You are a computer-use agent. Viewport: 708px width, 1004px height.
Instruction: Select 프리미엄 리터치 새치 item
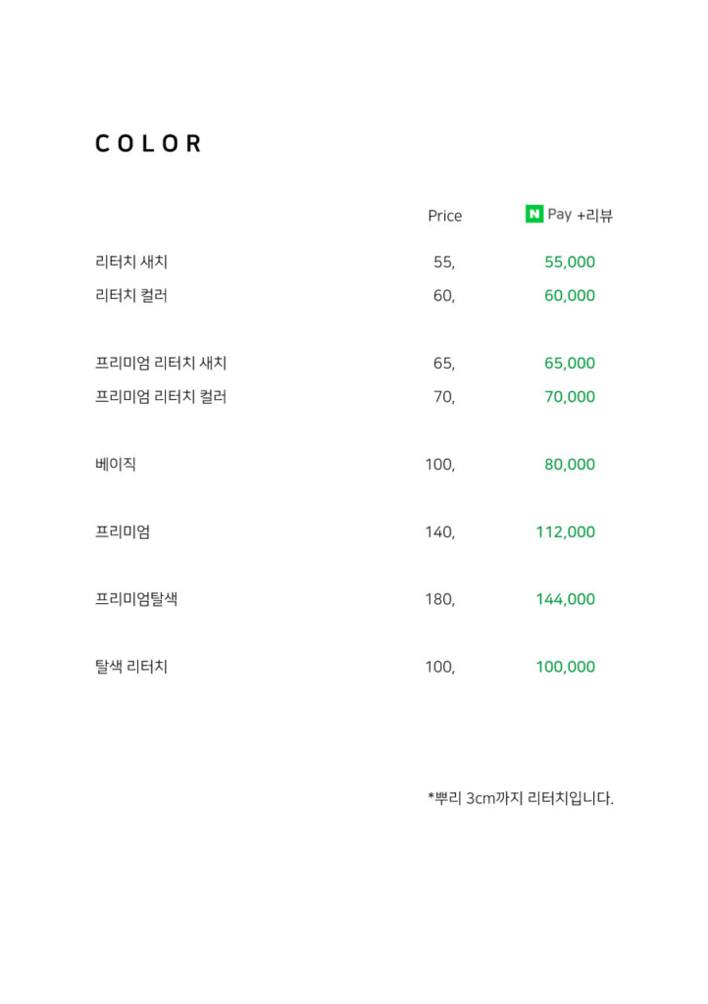[161, 363]
